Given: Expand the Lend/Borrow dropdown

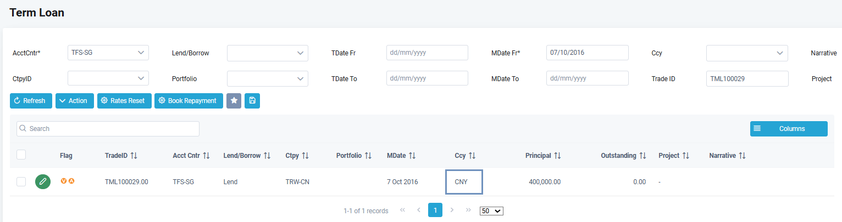Looking at the screenshot, I should tap(267, 53).
